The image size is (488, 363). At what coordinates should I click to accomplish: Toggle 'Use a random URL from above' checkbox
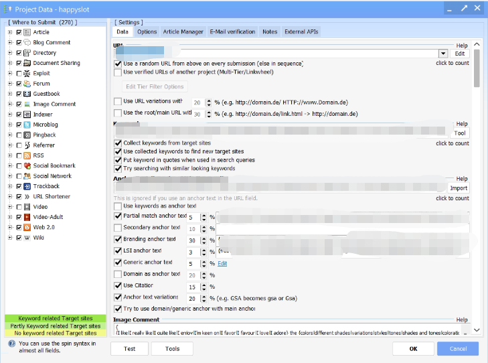click(x=118, y=64)
